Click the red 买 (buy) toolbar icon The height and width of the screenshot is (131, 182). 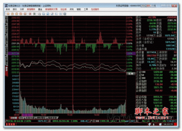click(x=30, y=14)
